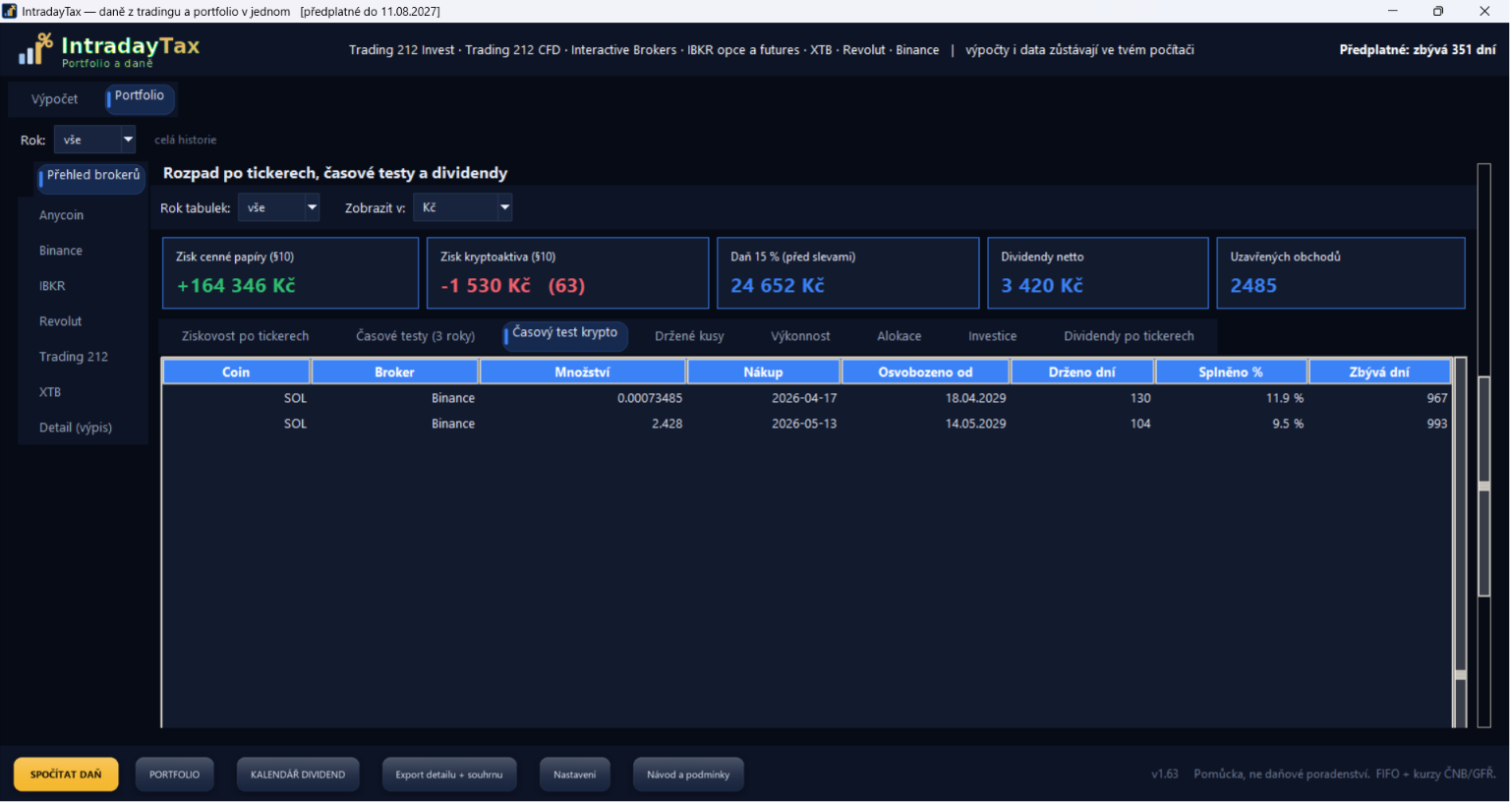Go to the Alokace tab
The width and height of the screenshot is (1510, 802).
tap(899, 336)
